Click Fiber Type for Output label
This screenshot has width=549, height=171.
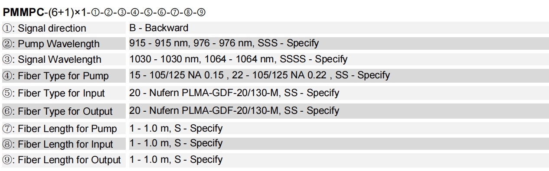[58, 112]
